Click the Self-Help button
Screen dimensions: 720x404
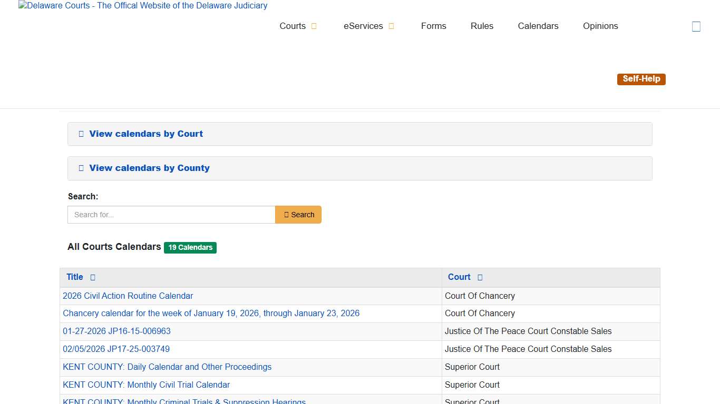tap(641, 79)
